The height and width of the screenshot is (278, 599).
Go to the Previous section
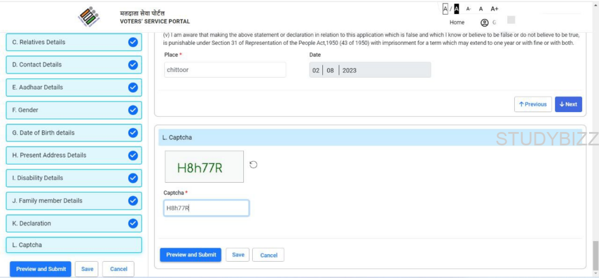pos(532,105)
